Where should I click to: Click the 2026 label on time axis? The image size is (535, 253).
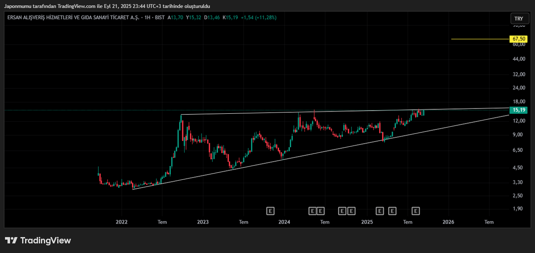[x=448, y=222]
